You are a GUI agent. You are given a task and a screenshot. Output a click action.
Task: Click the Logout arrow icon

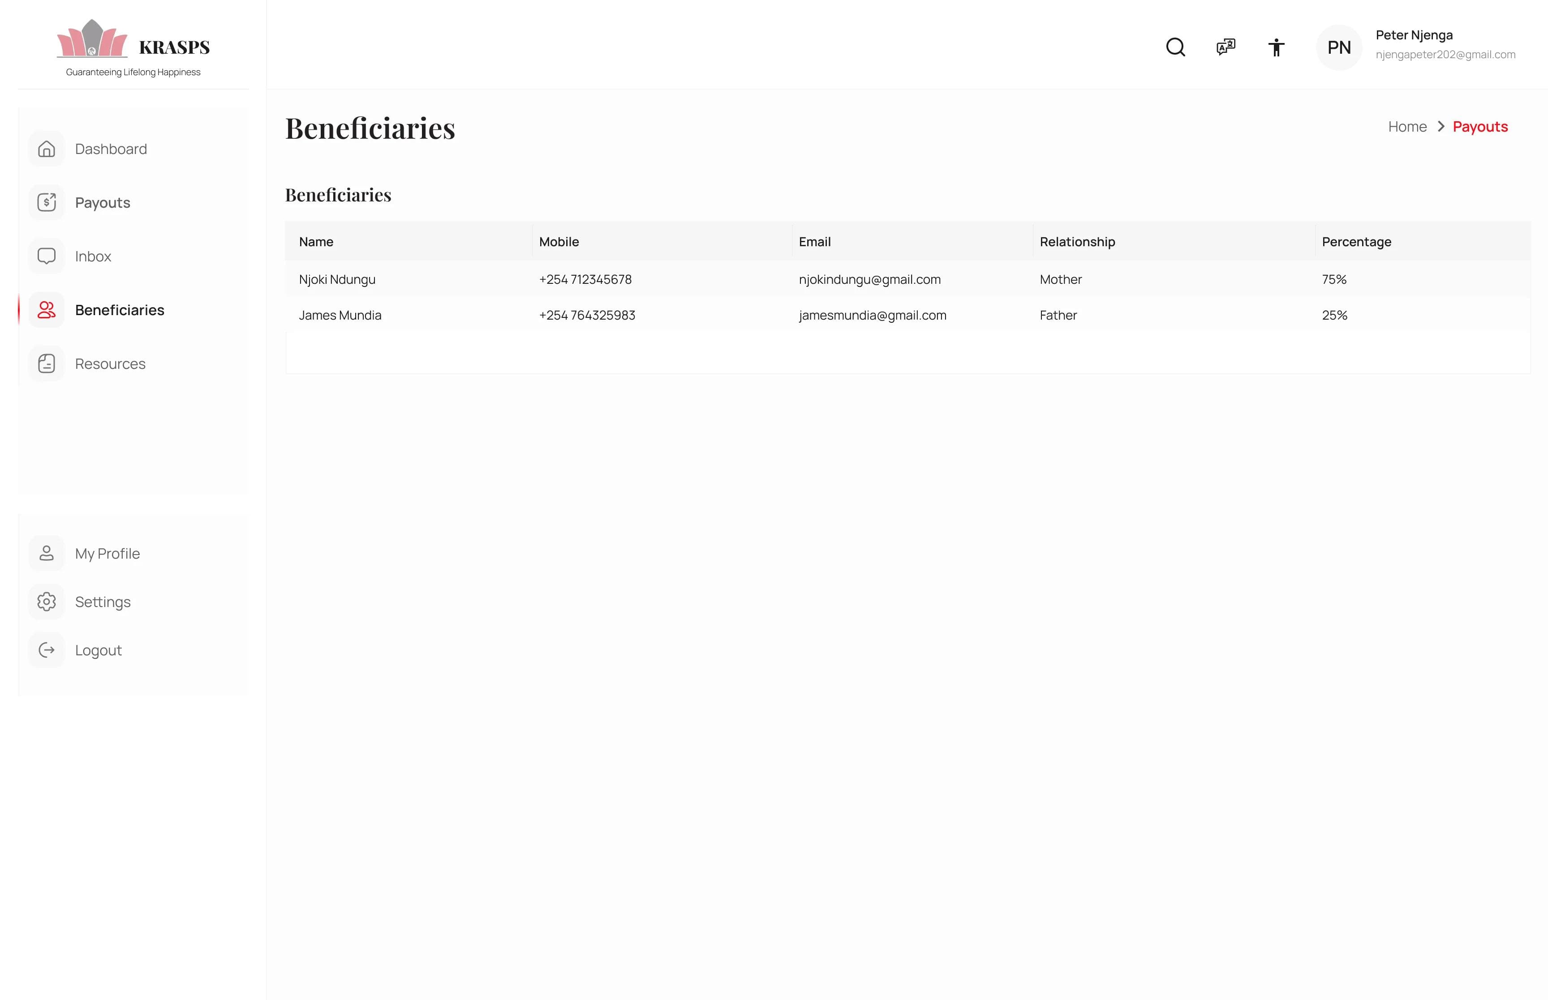tap(46, 650)
